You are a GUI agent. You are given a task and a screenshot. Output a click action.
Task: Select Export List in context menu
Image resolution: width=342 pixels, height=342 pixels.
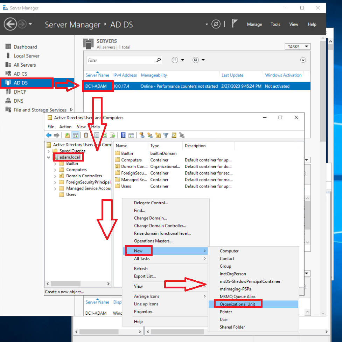click(145, 276)
